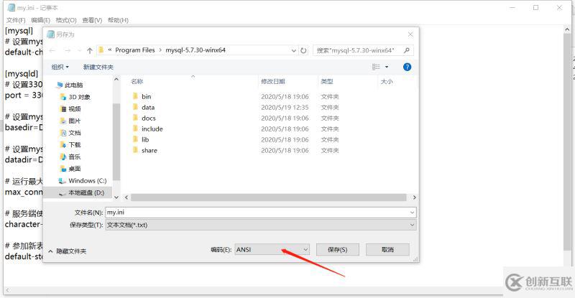The height and width of the screenshot is (298, 575).
Task: Select the share folder icon
Action: (x=135, y=150)
